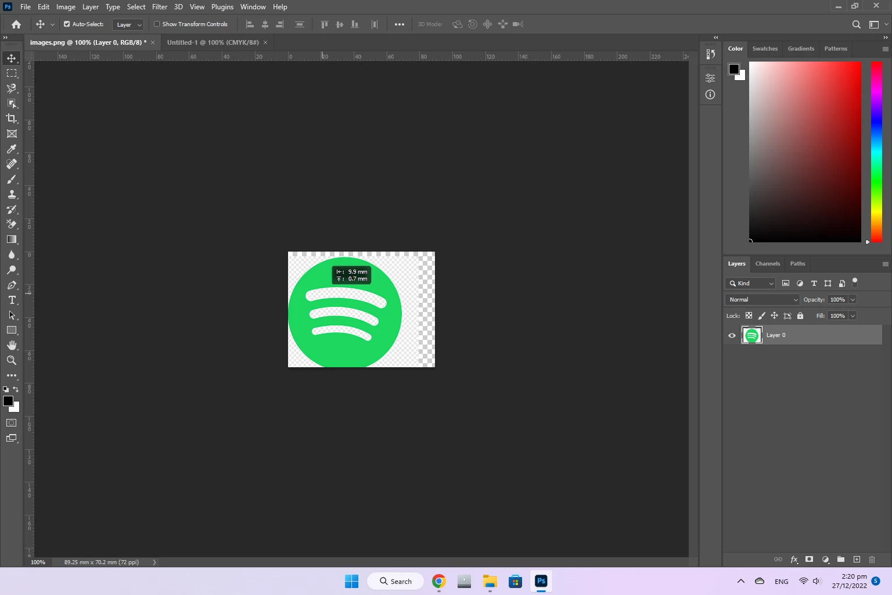Select the Path Selection tool
Image resolution: width=892 pixels, height=595 pixels.
[12, 315]
